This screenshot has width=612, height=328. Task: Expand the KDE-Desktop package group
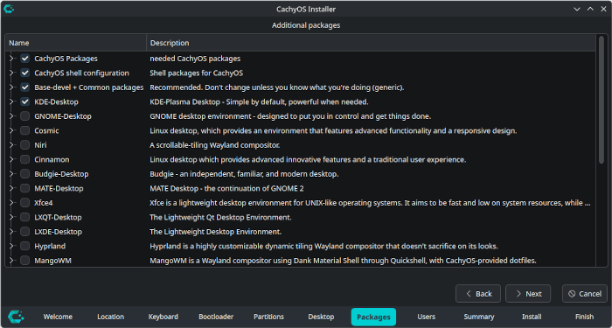pos(10,102)
